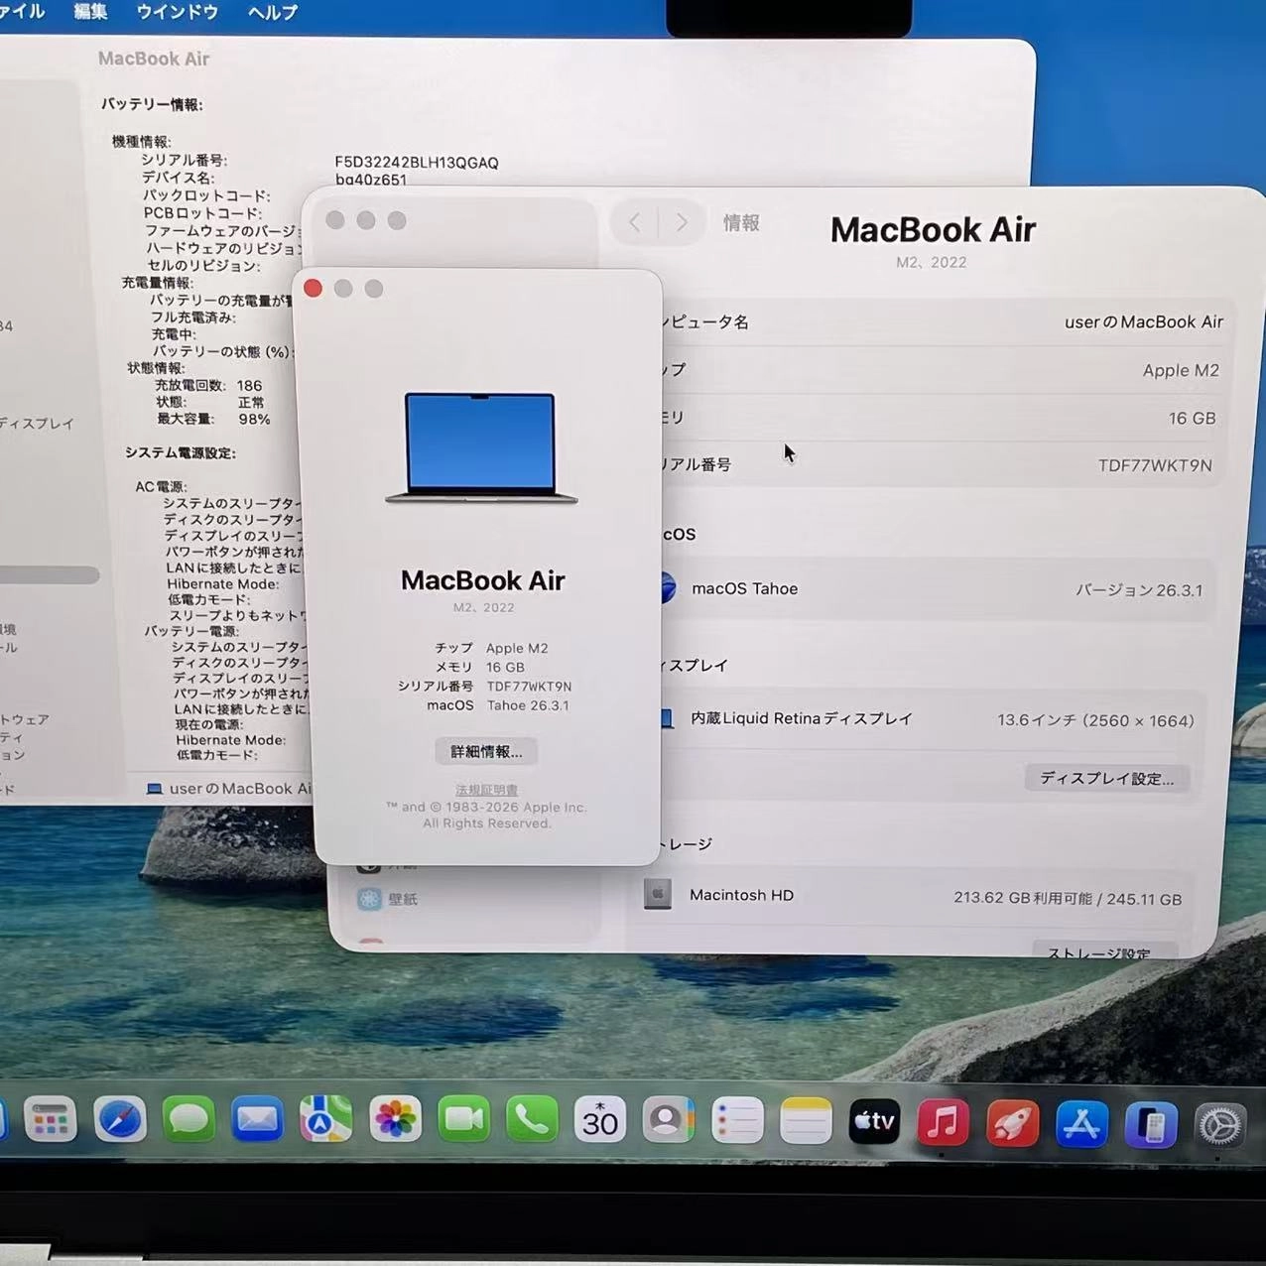Open Photos app in the Dock
The width and height of the screenshot is (1266, 1266).
tap(395, 1121)
